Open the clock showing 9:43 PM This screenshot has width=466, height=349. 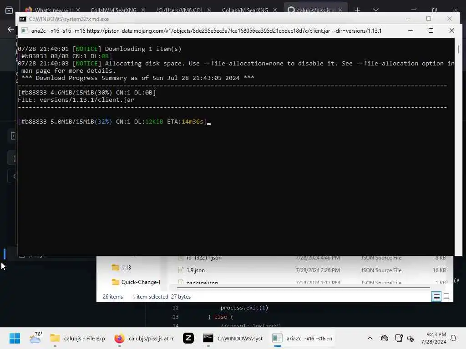click(433, 338)
